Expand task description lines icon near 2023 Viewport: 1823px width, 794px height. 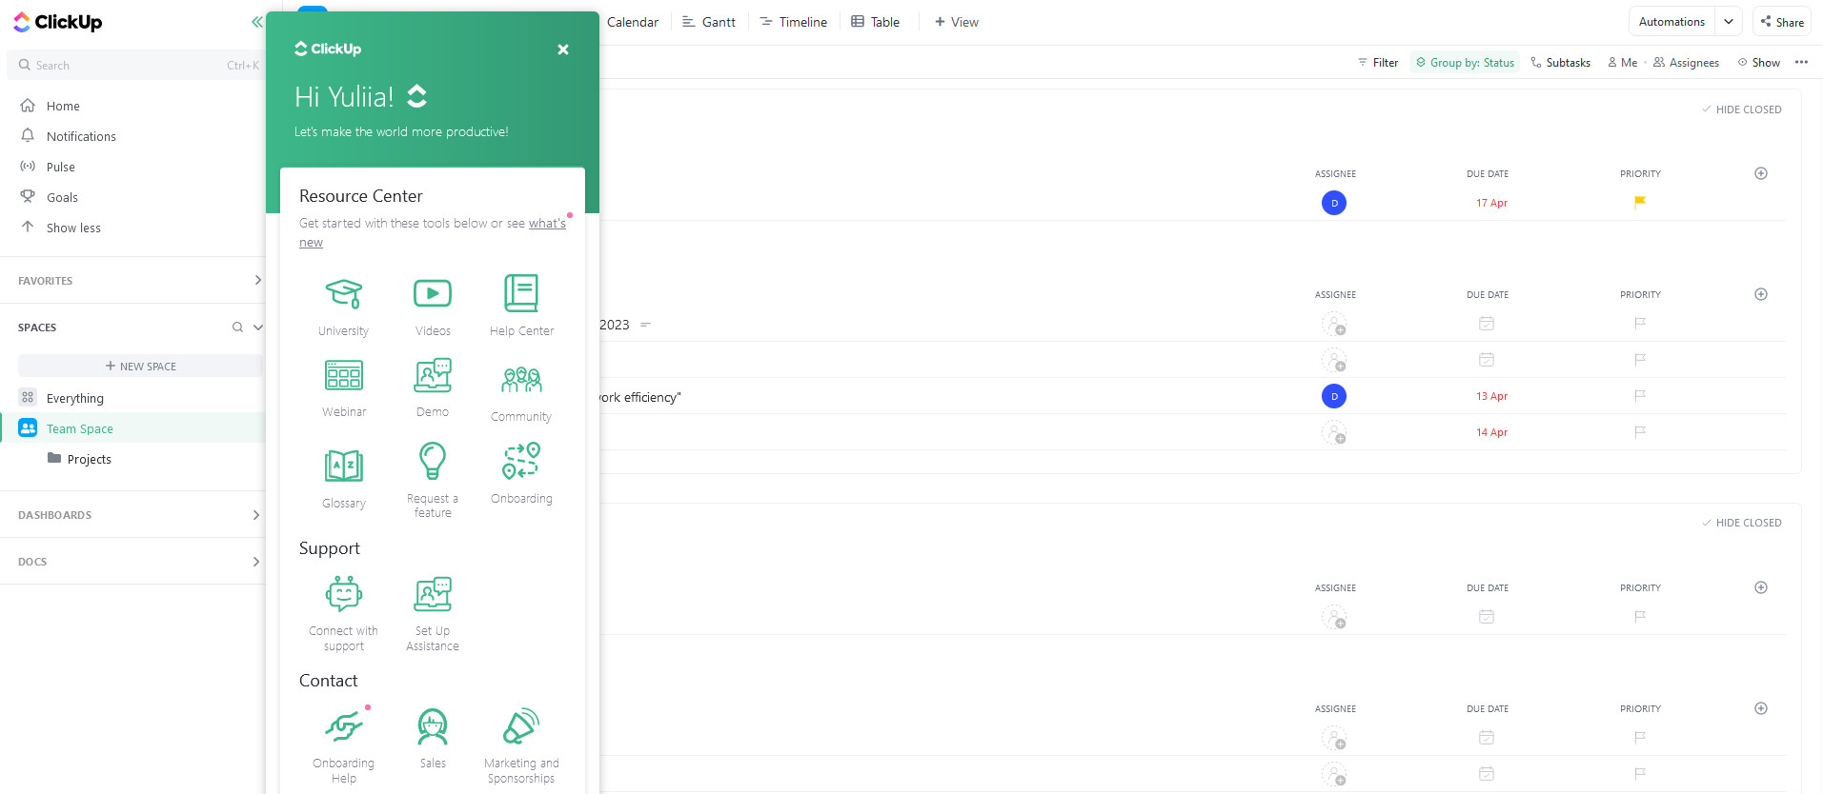pyautogui.click(x=645, y=325)
